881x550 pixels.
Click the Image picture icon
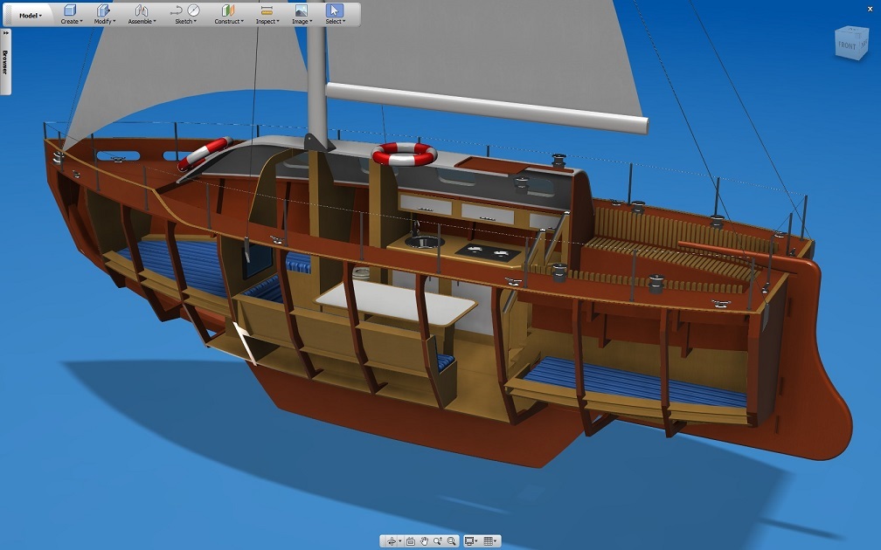pos(301,10)
